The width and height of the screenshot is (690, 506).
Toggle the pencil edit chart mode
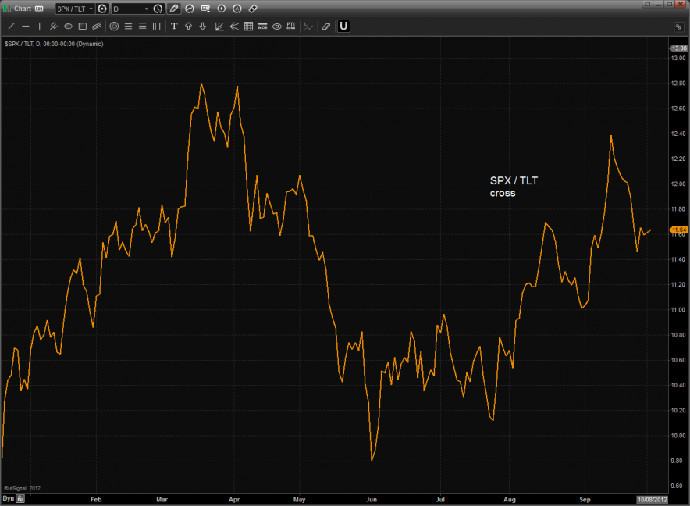pos(174,9)
